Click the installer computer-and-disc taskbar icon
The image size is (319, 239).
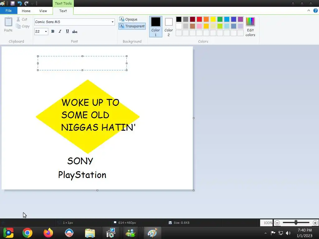pyautogui.click(x=111, y=233)
